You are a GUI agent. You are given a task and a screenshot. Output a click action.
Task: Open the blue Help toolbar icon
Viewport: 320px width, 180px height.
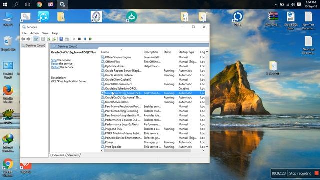(61, 39)
